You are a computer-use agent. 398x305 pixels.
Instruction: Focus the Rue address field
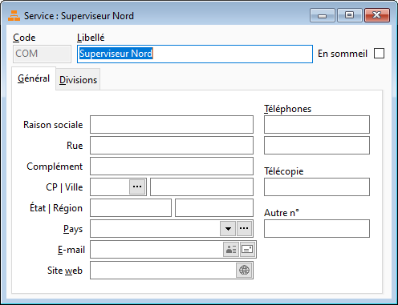pos(172,145)
